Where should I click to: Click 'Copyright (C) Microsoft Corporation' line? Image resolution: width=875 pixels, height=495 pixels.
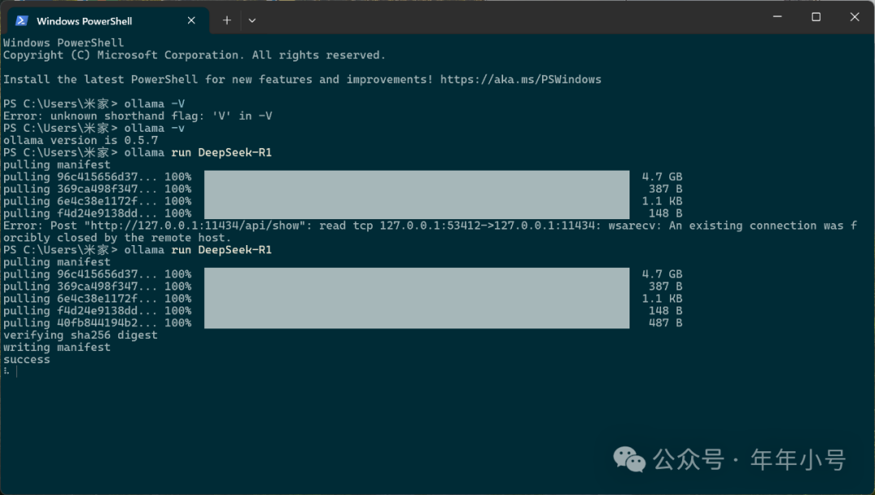(194, 55)
